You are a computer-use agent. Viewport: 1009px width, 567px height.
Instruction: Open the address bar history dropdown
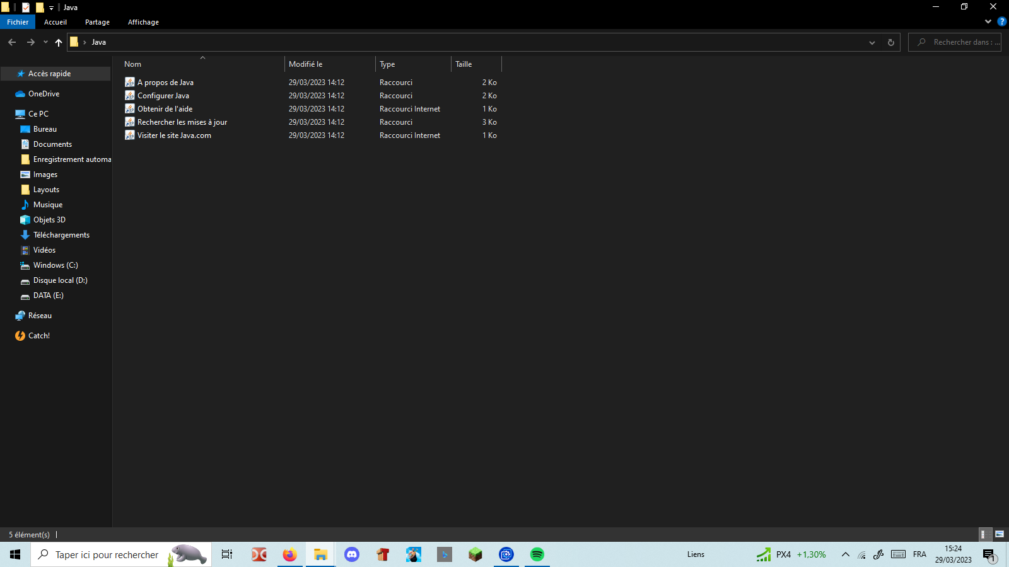click(x=872, y=42)
